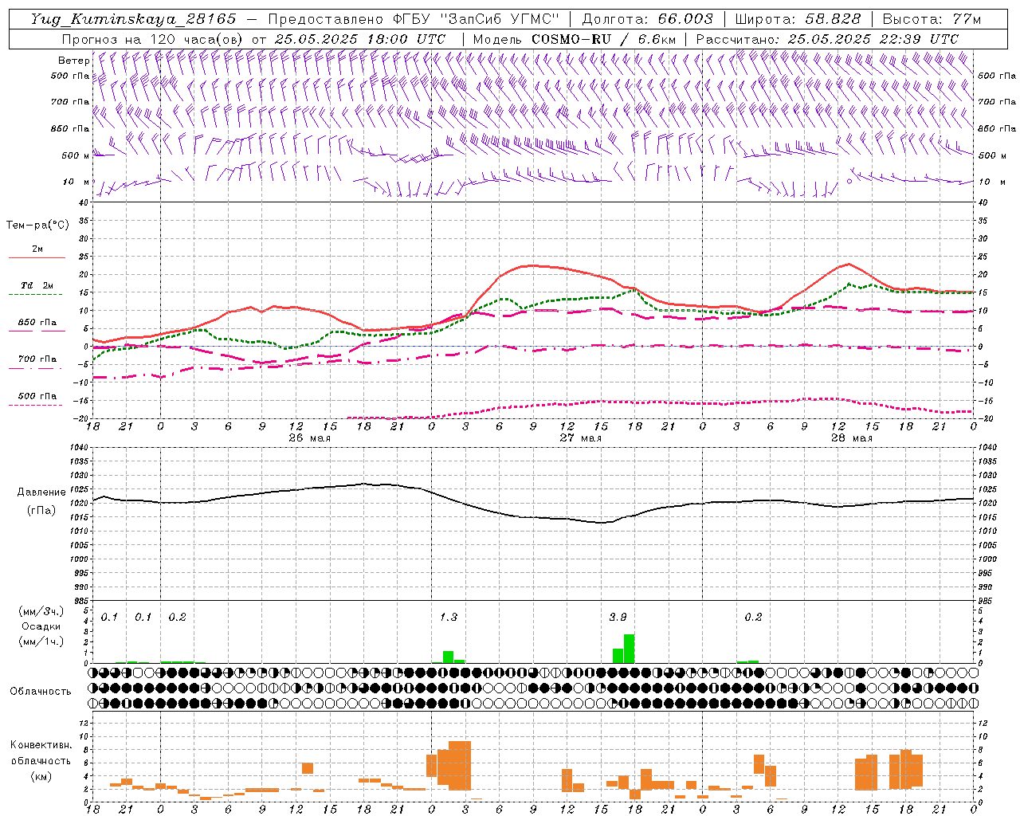
Task: Click the 1.3 precipitation total value
Action: coord(449,618)
